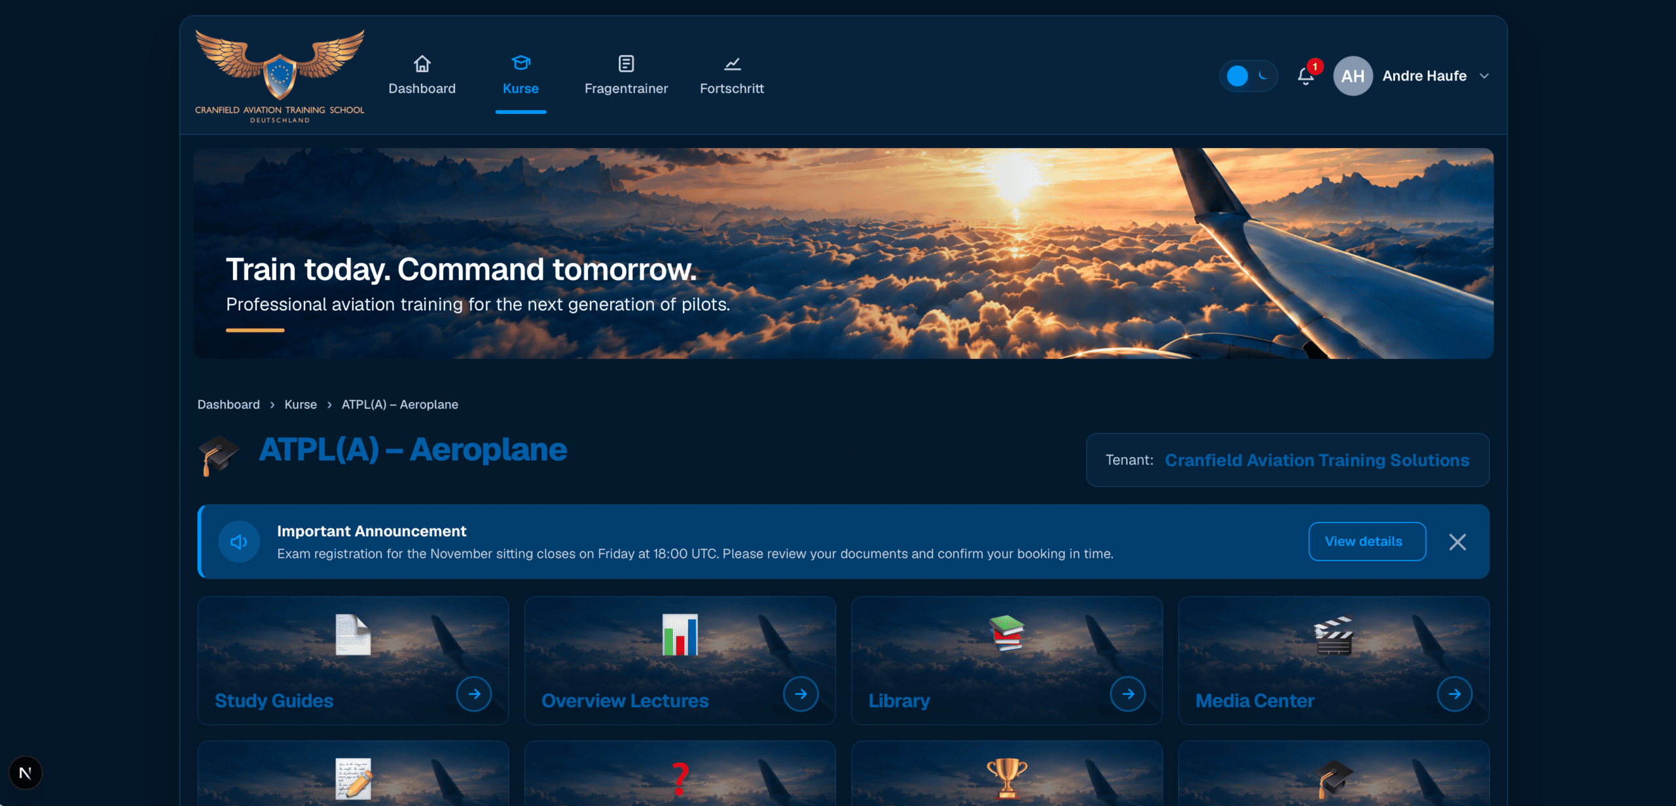The height and width of the screenshot is (806, 1676).
Task: Open the Fragentrainer navigation tab
Action: 626,75
